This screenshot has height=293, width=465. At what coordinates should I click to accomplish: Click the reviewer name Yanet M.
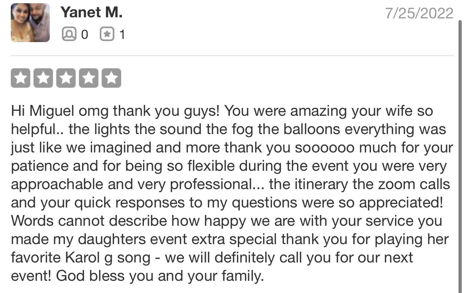[91, 12]
